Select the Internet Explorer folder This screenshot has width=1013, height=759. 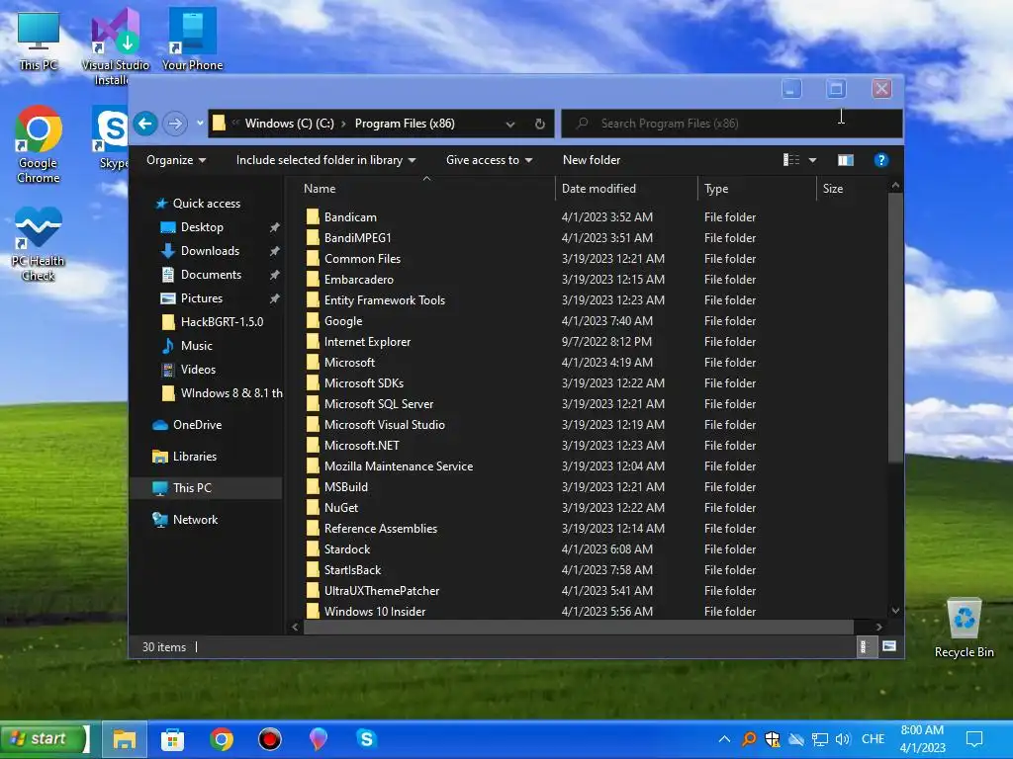pyautogui.click(x=367, y=341)
